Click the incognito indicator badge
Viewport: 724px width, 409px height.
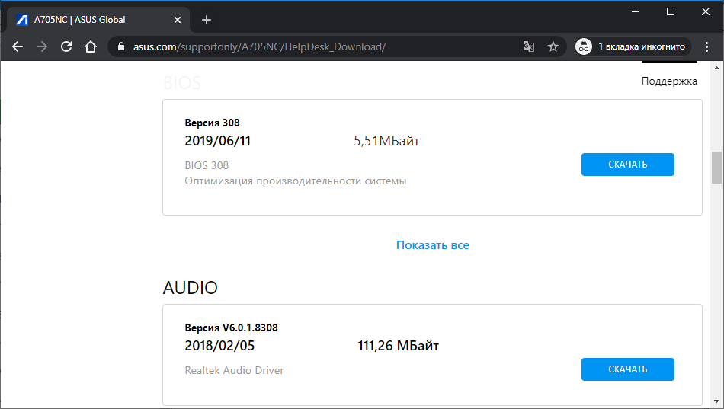click(x=633, y=46)
